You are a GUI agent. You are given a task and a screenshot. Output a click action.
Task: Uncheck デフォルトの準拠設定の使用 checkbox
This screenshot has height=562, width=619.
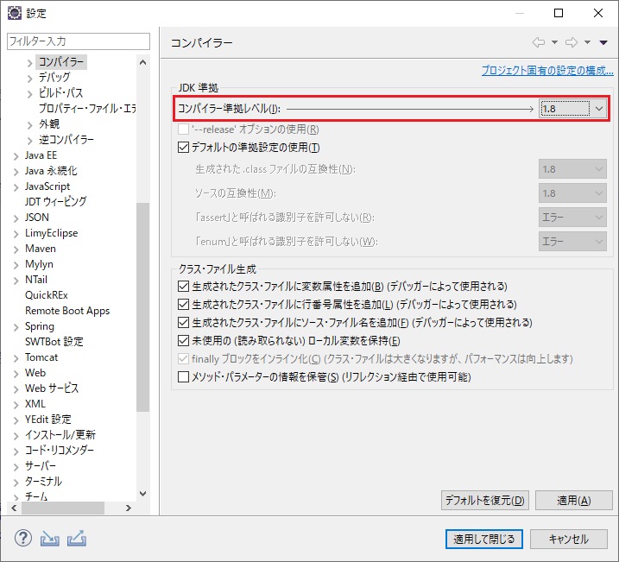(x=183, y=148)
